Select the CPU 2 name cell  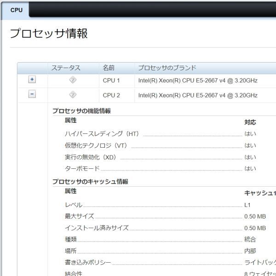click(111, 95)
